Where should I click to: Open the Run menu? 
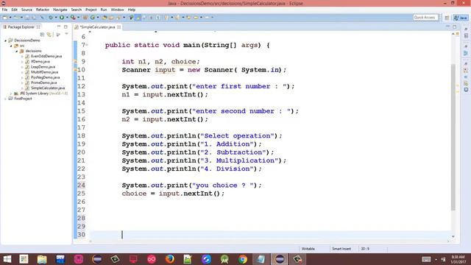(x=104, y=10)
